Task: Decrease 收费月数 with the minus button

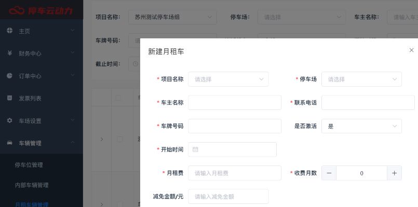Action: point(329,173)
